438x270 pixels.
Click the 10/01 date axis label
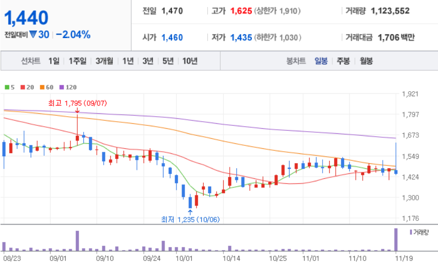tap(184, 258)
